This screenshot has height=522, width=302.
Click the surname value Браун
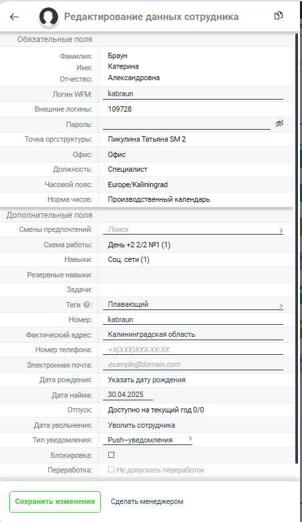[118, 55]
